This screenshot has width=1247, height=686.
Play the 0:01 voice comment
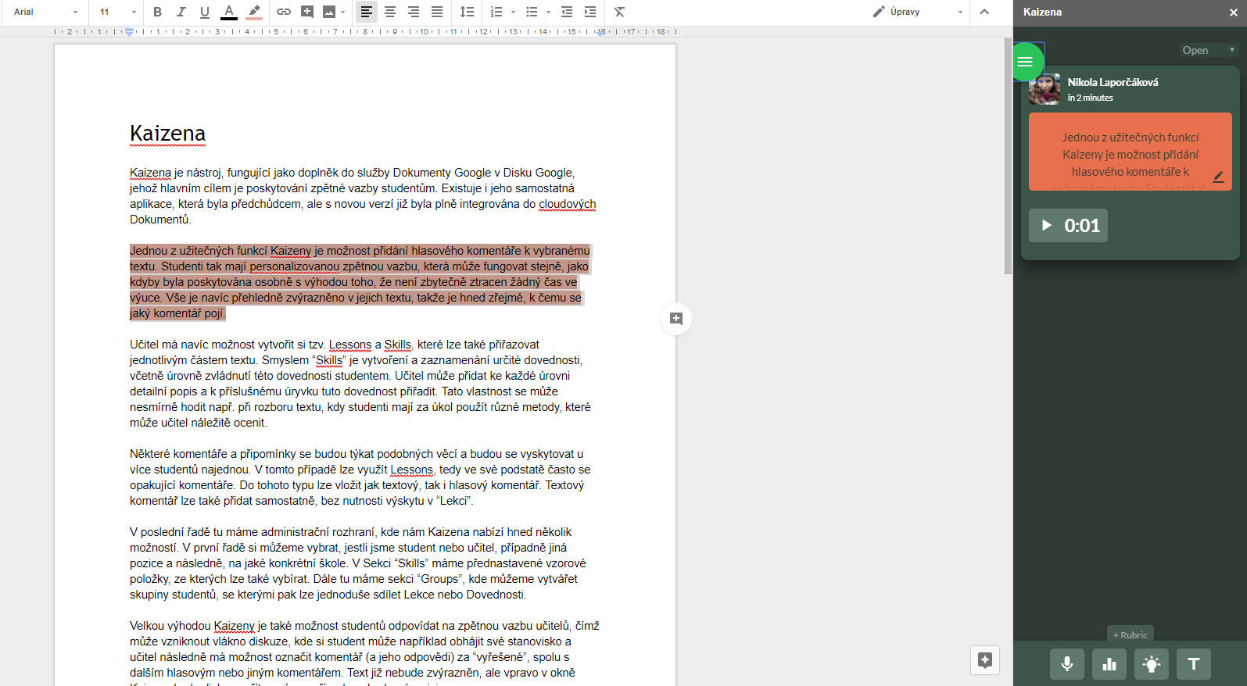coord(1047,225)
